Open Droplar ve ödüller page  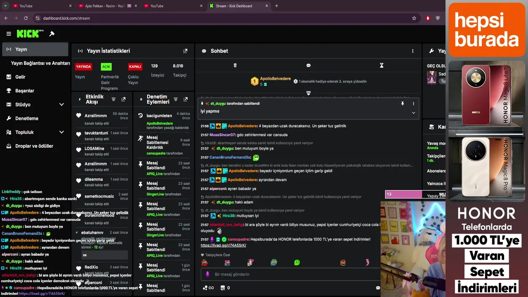tap(35, 146)
